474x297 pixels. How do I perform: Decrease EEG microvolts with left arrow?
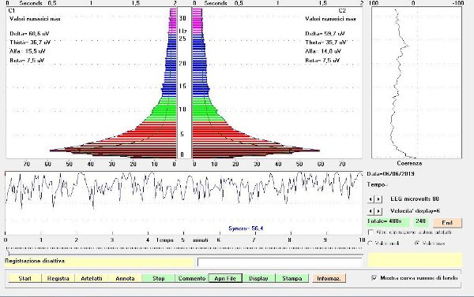[371, 199]
